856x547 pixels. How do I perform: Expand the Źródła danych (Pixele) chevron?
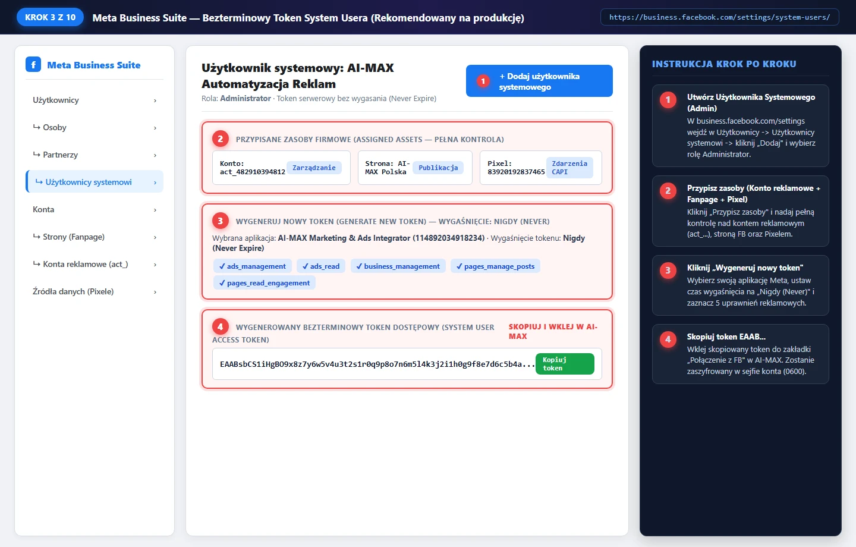pos(155,292)
